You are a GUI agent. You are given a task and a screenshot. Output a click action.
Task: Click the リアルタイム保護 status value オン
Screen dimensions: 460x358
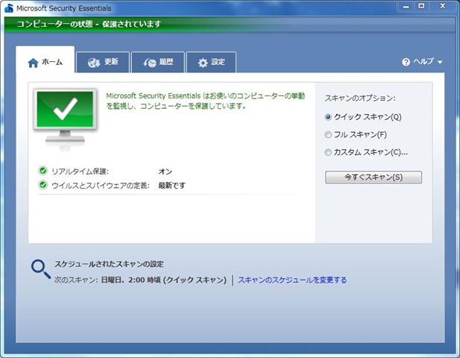pos(166,172)
